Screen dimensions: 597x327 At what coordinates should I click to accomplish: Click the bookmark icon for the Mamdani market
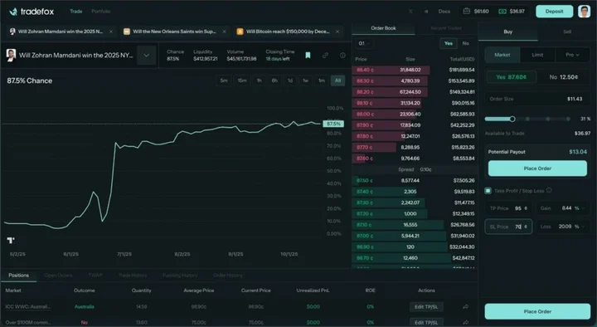coord(308,56)
